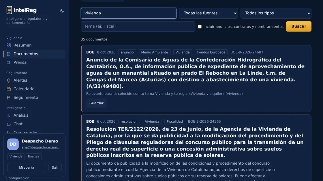Click the Alertas bell icon
The width and height of the screenshot is (323, 181).
tap(8, 80)
